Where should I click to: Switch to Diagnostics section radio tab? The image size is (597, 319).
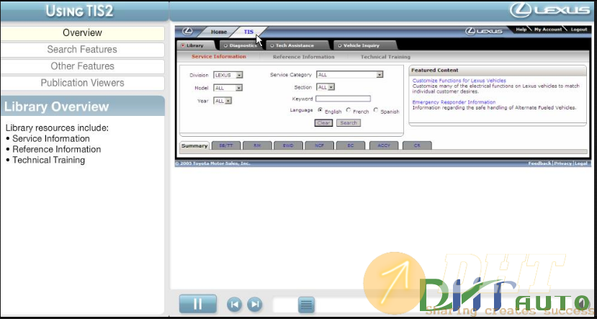tap(241, 45)
